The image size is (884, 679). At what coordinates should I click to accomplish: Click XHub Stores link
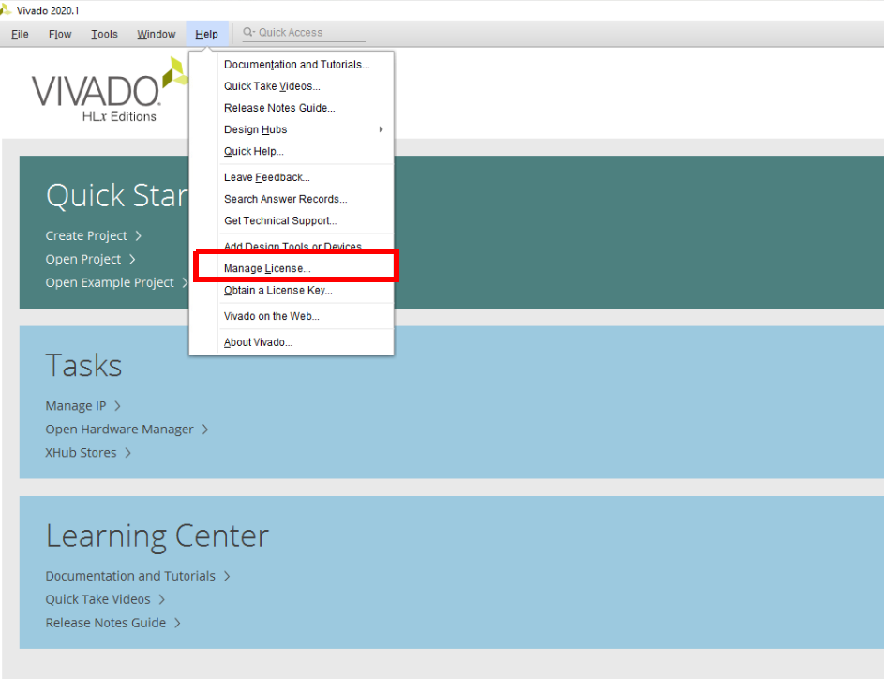click(x=81, y=453)
